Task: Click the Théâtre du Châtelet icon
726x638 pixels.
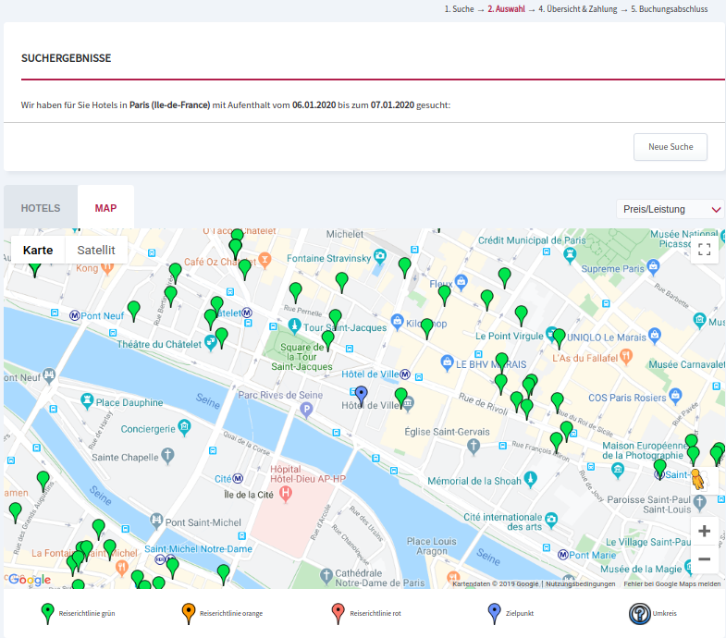Action: pyautogui.click(x=211, y=343)
